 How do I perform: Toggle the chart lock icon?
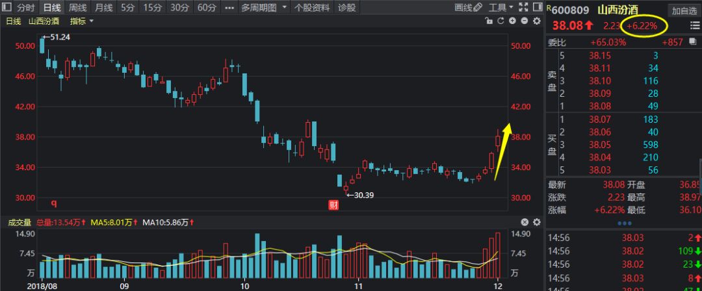coord(489,21)
